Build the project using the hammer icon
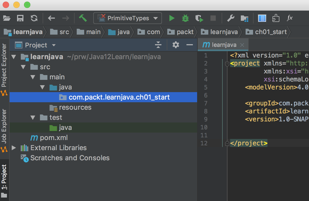This screenshot has height=201, width=309. coord(83,18)
